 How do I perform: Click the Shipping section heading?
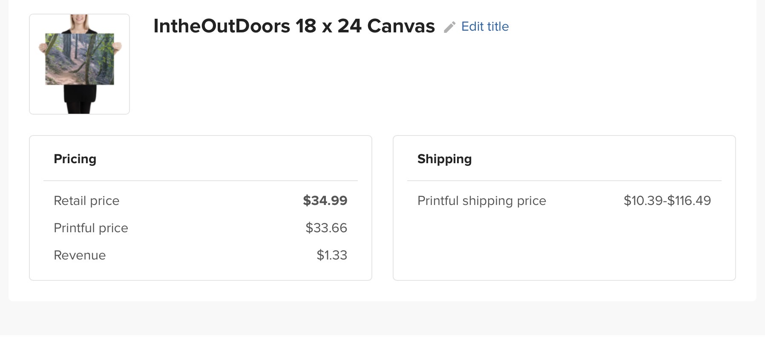point(445,159)
